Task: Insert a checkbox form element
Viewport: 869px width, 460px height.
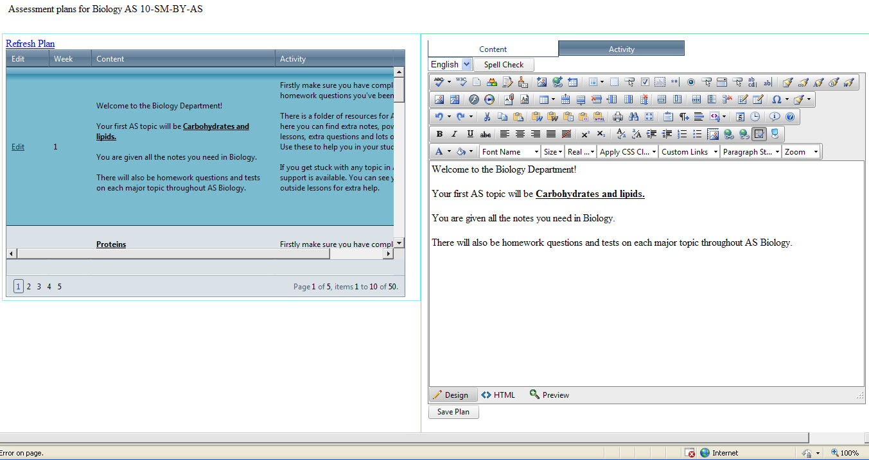Action: coord(645,82)
